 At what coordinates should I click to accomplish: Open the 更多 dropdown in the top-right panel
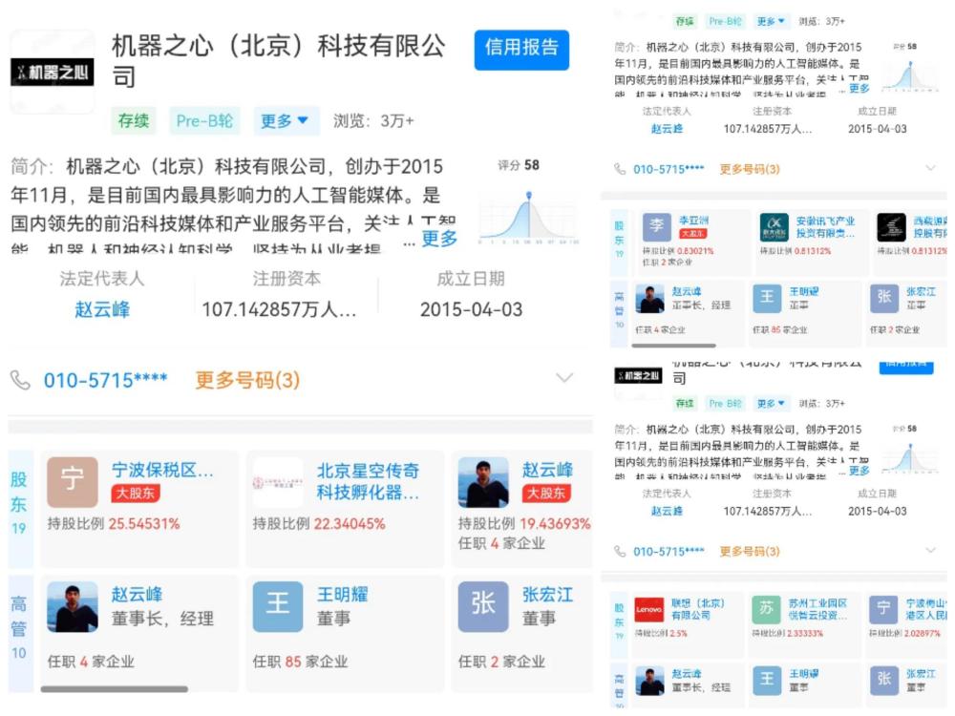(x=771, y=21)
